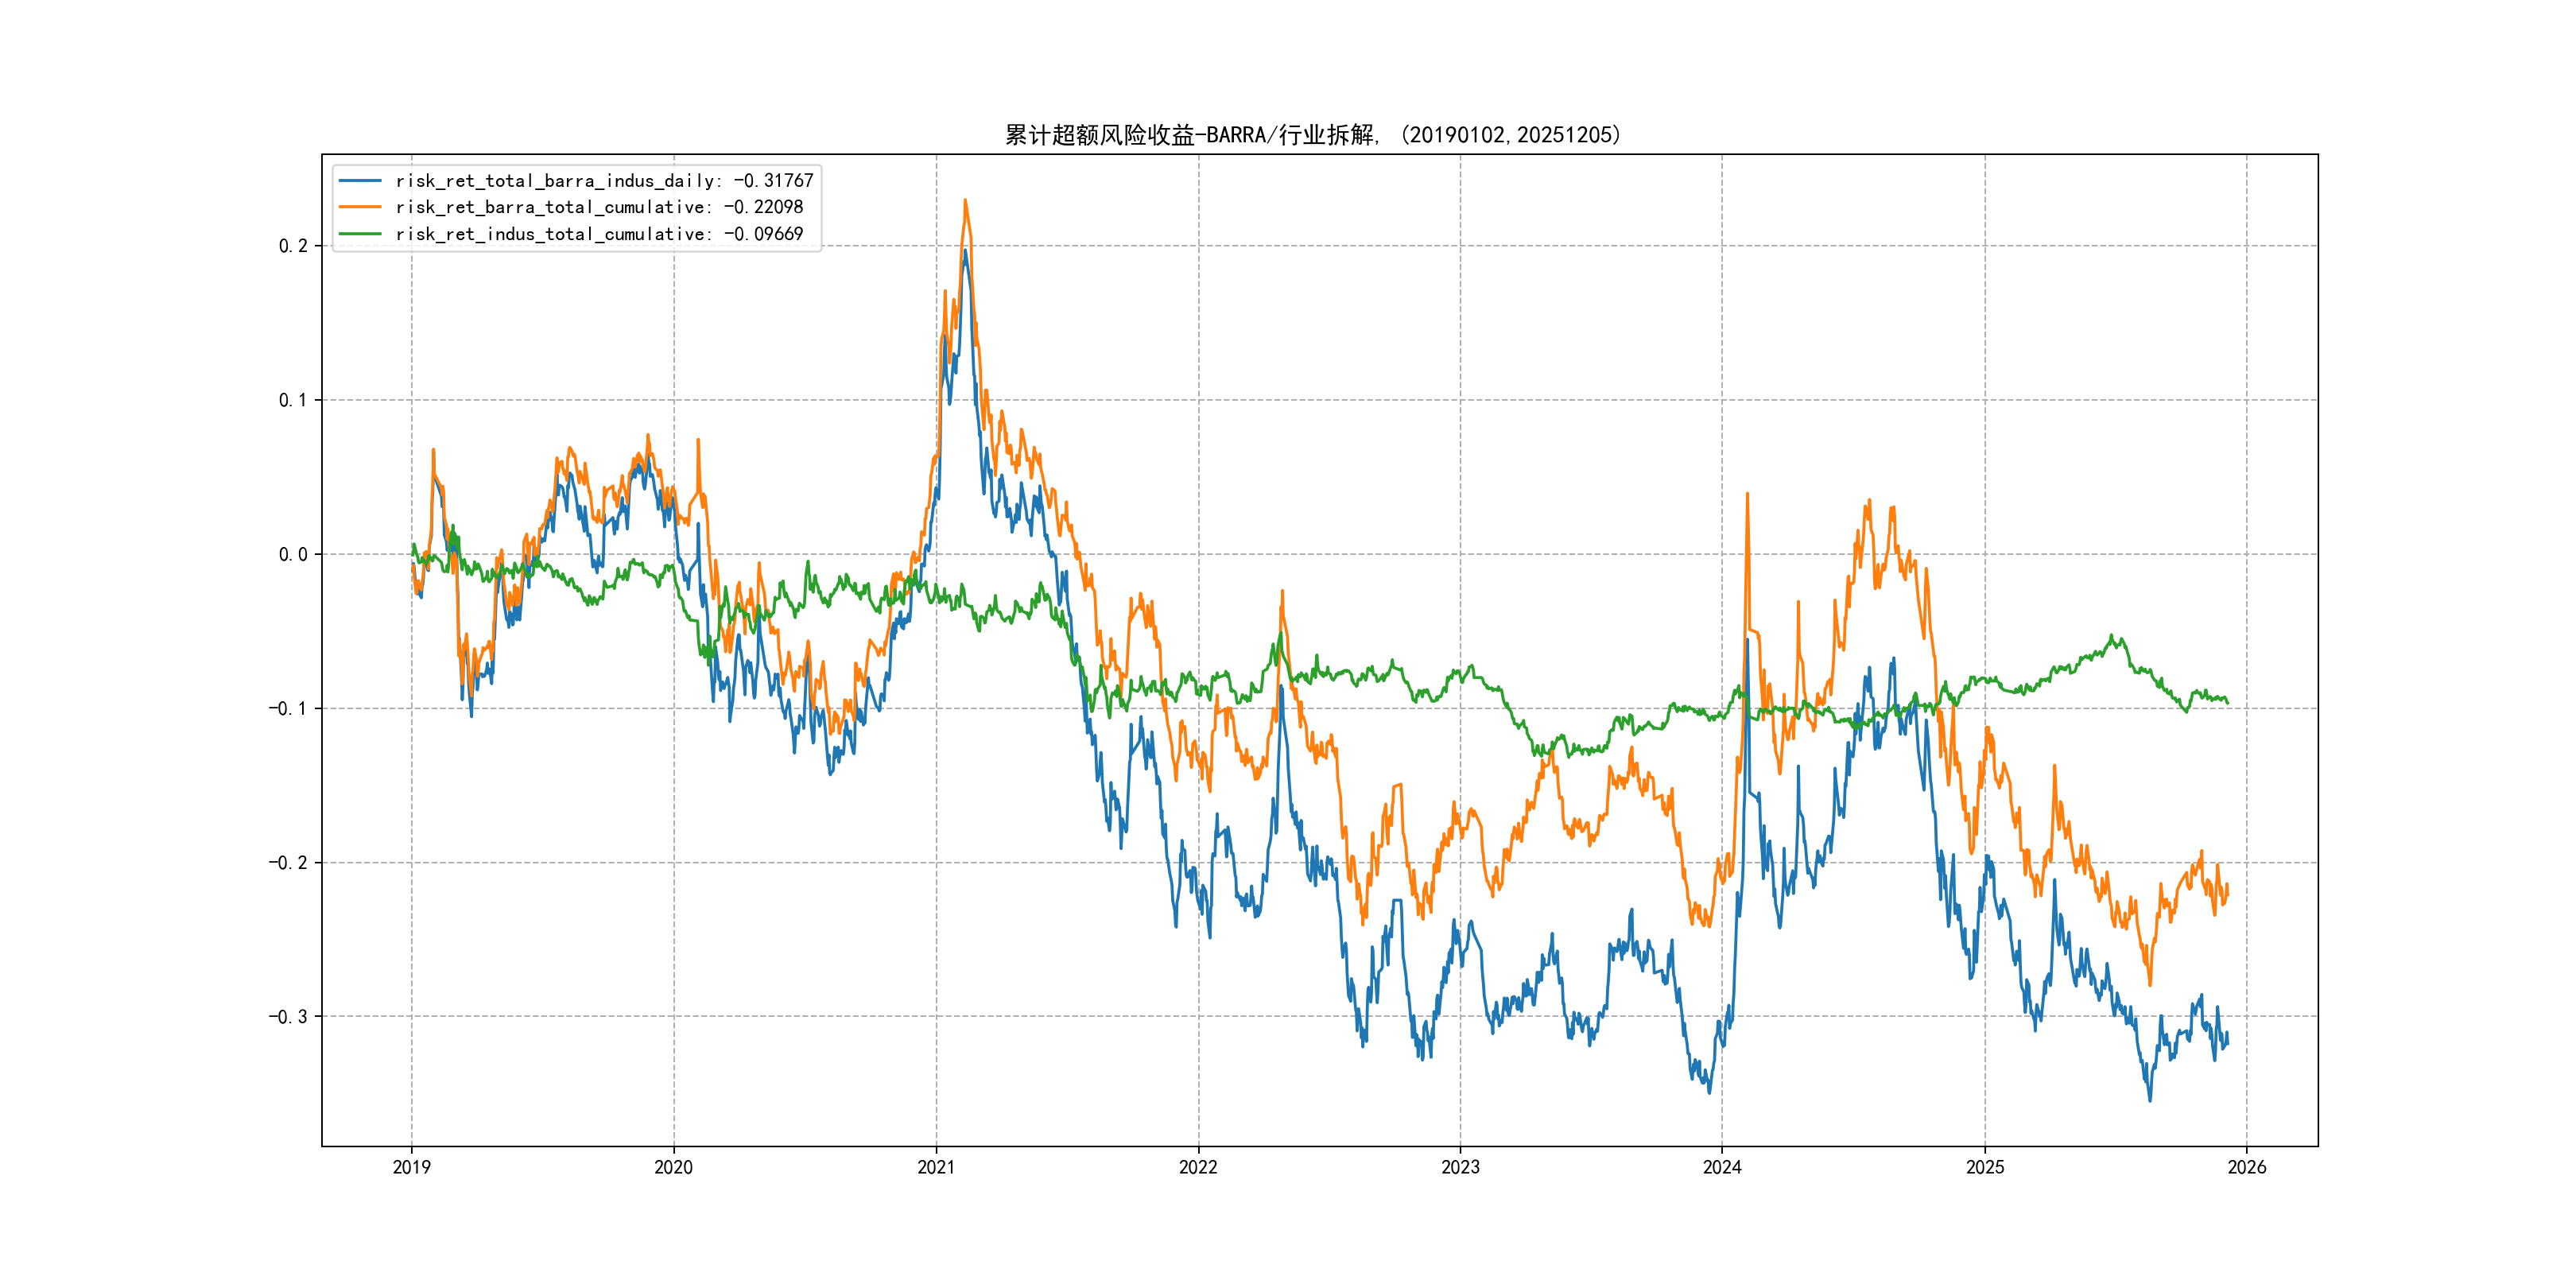Click the blue line swatch in legend
The width and height of the screenshot is (2576, 1288).
tap(360, 181)
